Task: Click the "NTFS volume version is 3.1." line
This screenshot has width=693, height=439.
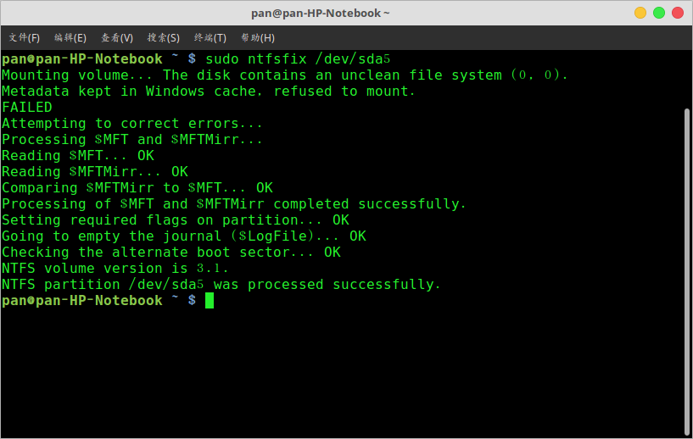Action: (115, 269)
